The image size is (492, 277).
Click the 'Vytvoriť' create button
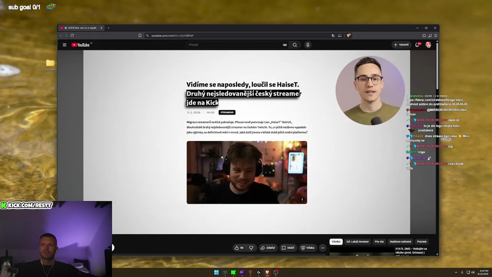coord(401,45)
